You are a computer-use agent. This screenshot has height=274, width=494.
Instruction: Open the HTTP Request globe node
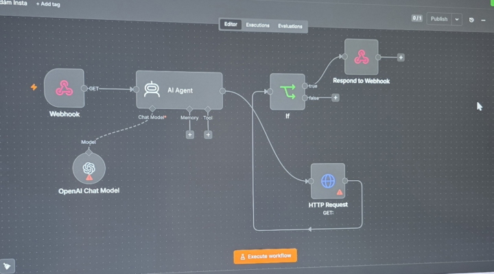pyautogui.click(x=328, y=182)
